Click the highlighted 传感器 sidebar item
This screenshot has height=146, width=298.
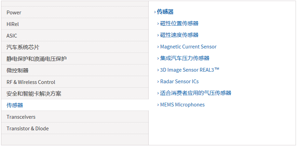pos(15,105)
